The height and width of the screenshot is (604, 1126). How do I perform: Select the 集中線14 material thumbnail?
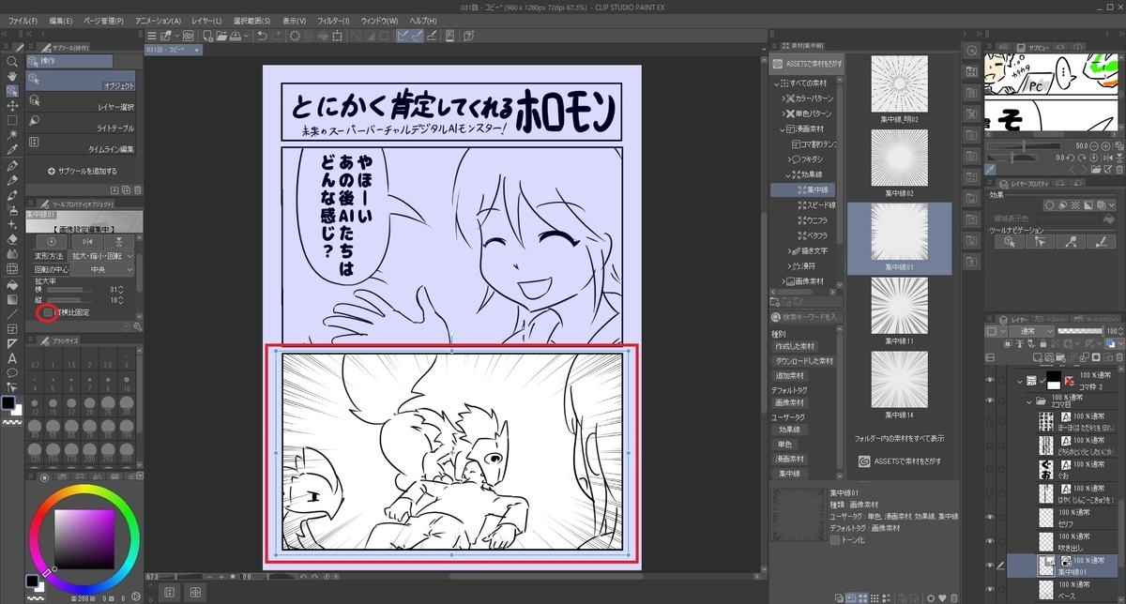899,379
